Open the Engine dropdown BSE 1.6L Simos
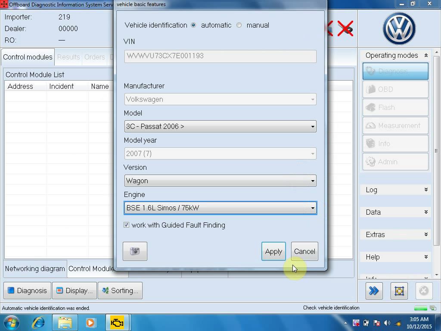Viewport: 441px width, 331px height. pyautogui.click(x=220, y=208)
